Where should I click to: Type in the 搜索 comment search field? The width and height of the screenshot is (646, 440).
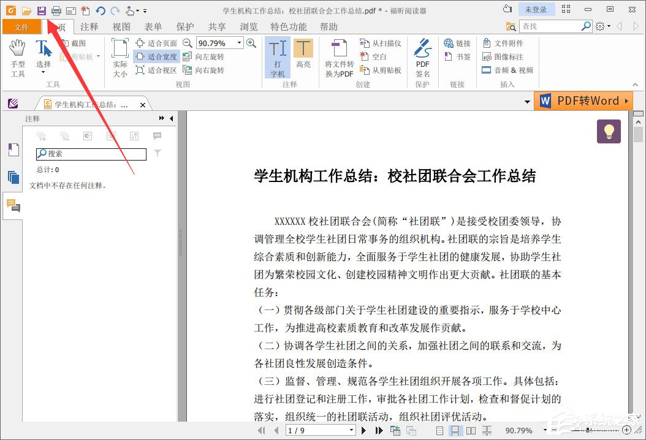click(91, 154)
